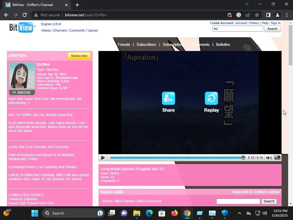Screen dimensions: 293x220
Task: Open the Chrome share page icon
Action: (x=248, y=15)
